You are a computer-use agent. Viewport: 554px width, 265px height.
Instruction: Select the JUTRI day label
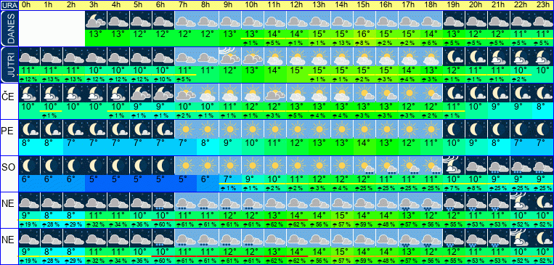point(9,65)
